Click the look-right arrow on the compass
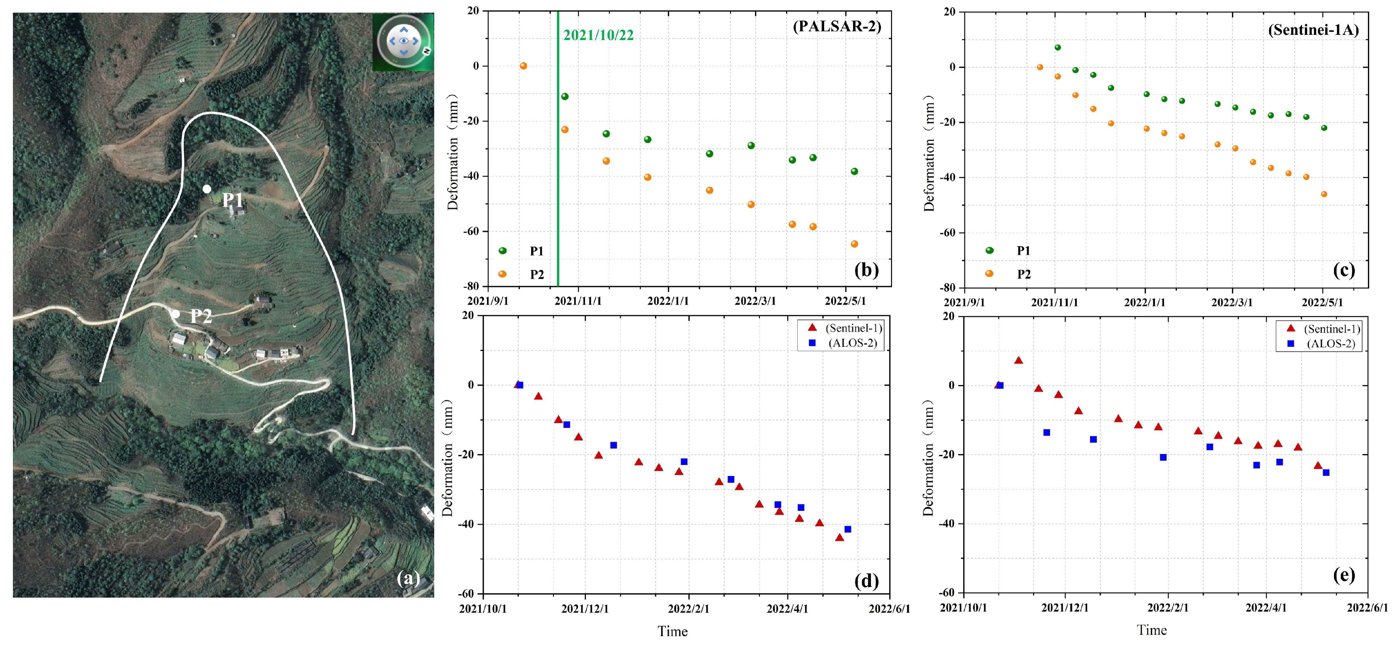This screenshot has height=650, width=1396. click(415, 41)
